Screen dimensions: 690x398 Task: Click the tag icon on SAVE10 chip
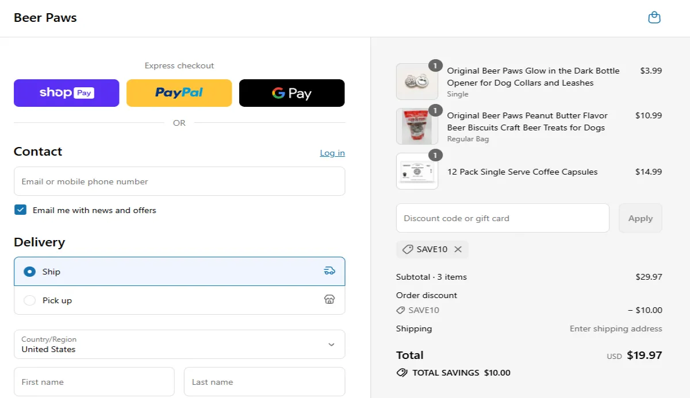[x=408, y=249]
